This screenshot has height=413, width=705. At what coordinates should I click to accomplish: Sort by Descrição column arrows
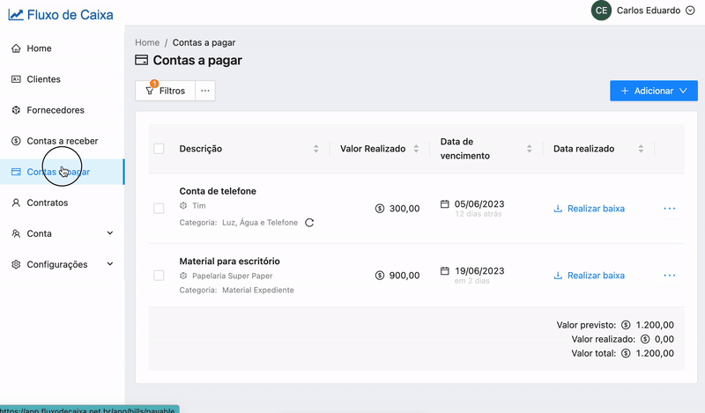(316, 149)
